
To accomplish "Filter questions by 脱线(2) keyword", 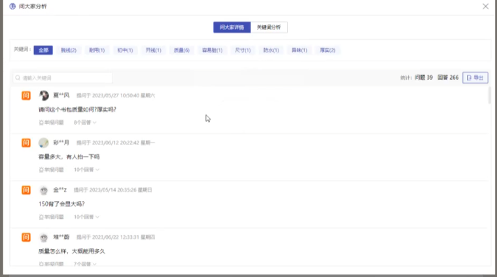I will pos(68,50).
